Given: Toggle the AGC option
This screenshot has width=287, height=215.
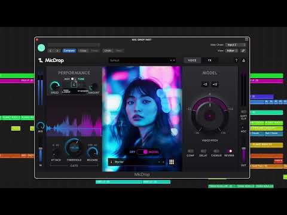Looking at the screenshot, I should pos(243,127).
